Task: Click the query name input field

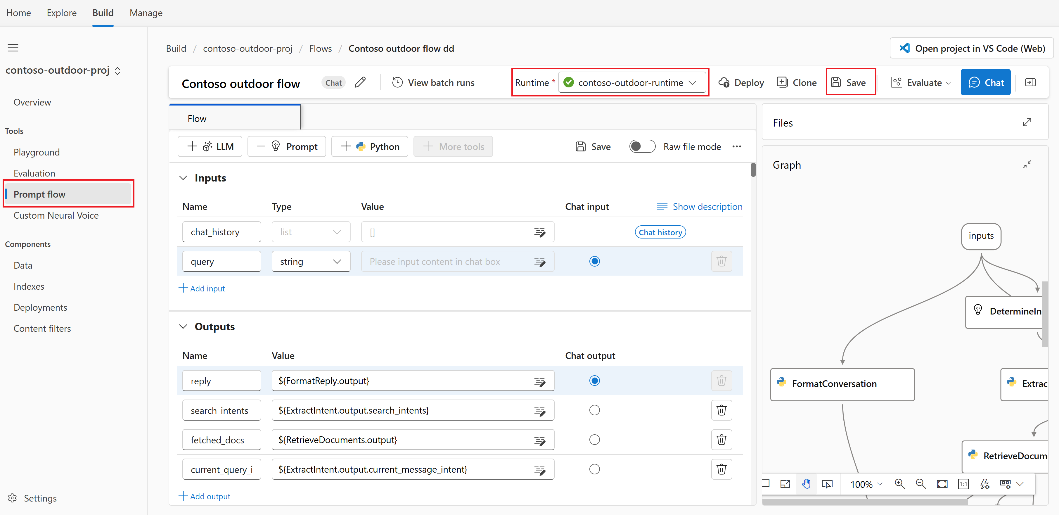Action: [x=222, y=262]
